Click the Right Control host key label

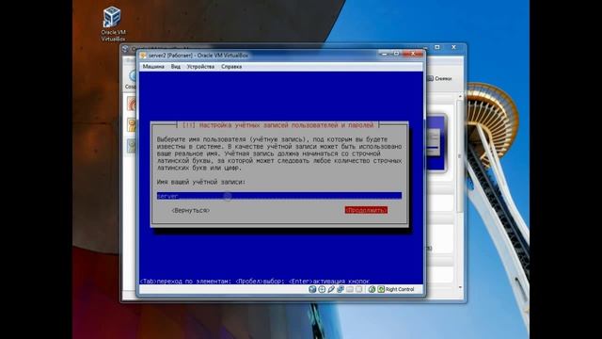pyautogui.click(x=400, y=289)
